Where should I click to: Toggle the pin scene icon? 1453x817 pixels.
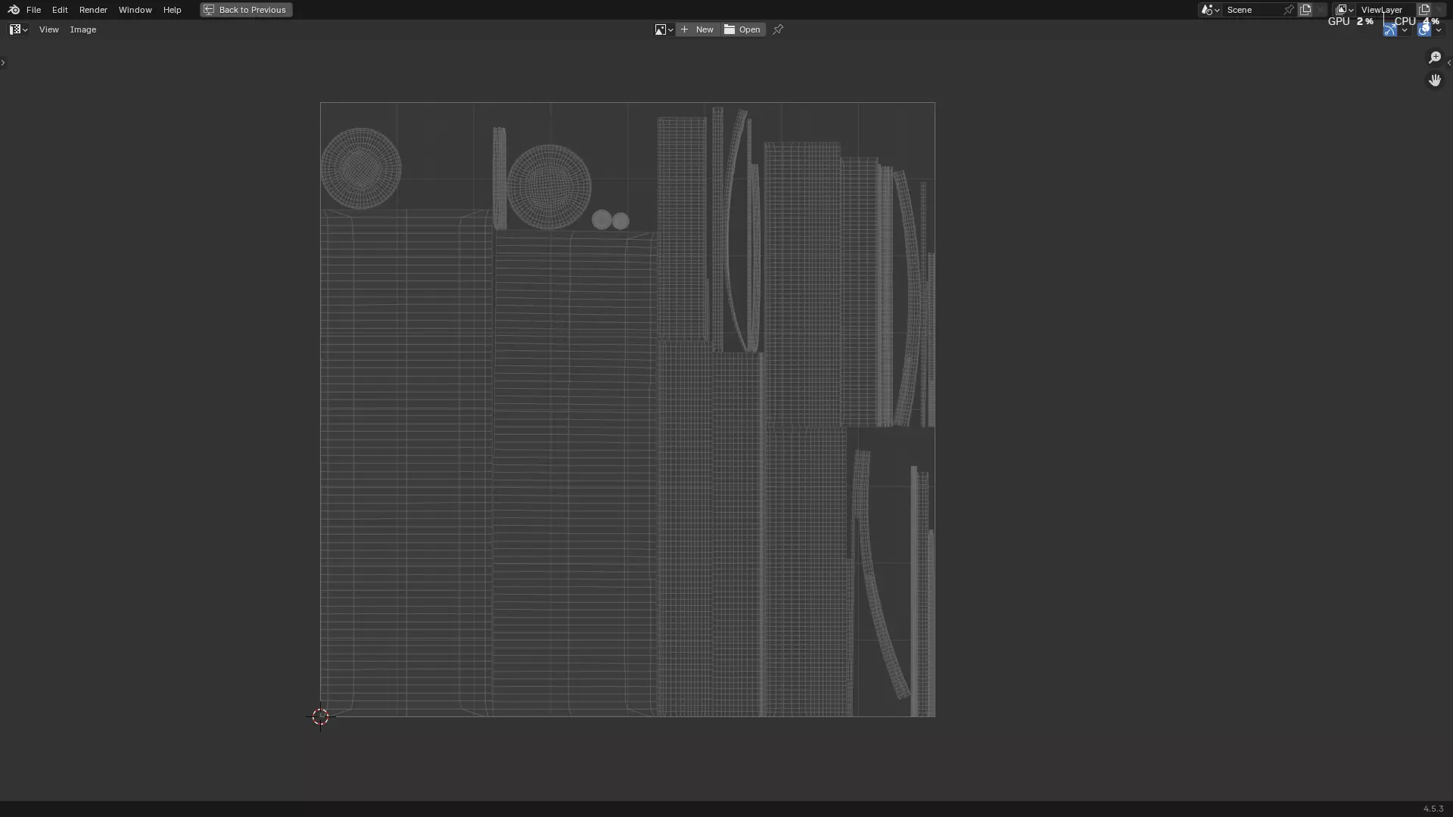[x=1289, y=10]
